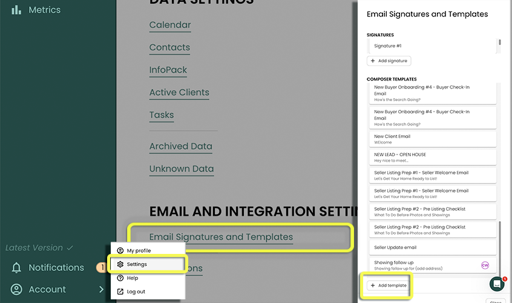The width and height of the screenshot is (512, 303).
Task: Open the Archived Data link
Action: click(x=181, y=146)
